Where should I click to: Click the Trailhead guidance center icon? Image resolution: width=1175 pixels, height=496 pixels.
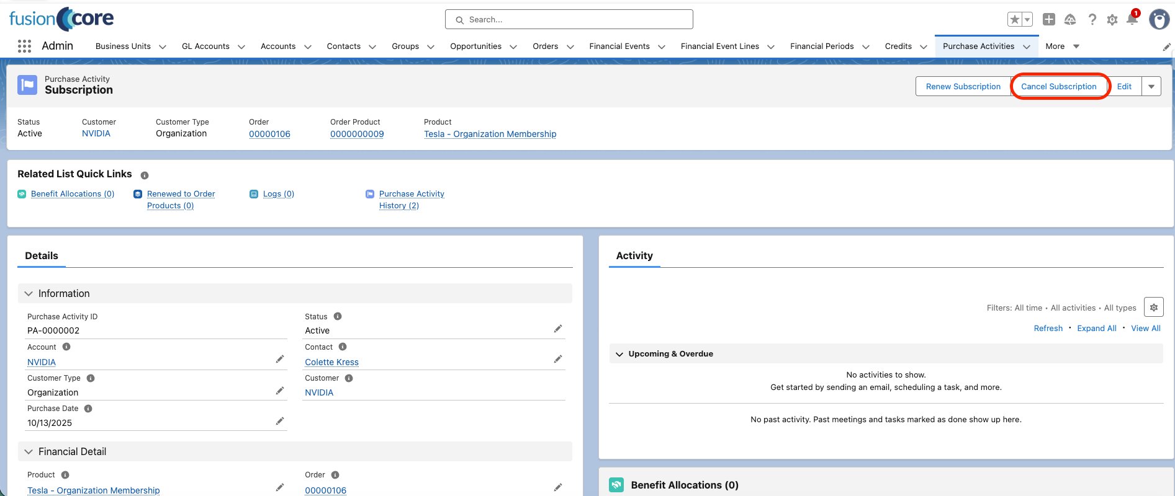coord(1070,20)
